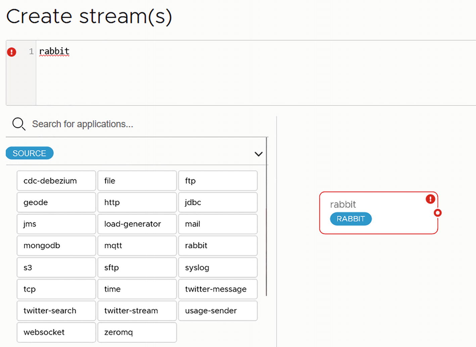Viewport: 476px width, 347px height.
Task: Choose the cdc-debezium source app
Action: pyautogui.click(x=56, y=181)
